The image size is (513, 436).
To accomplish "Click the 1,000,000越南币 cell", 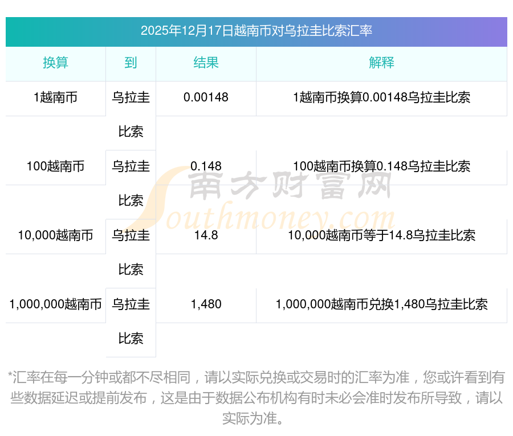I will (56, 304).
